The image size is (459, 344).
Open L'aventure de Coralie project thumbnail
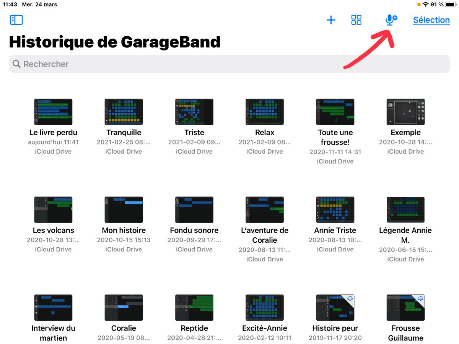click(x=265, y=209)
